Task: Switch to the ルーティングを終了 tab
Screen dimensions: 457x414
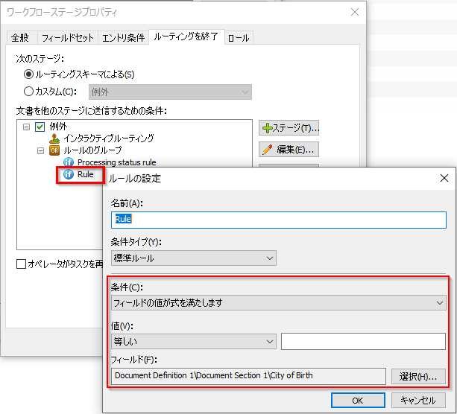Action: tap(186, 36)
